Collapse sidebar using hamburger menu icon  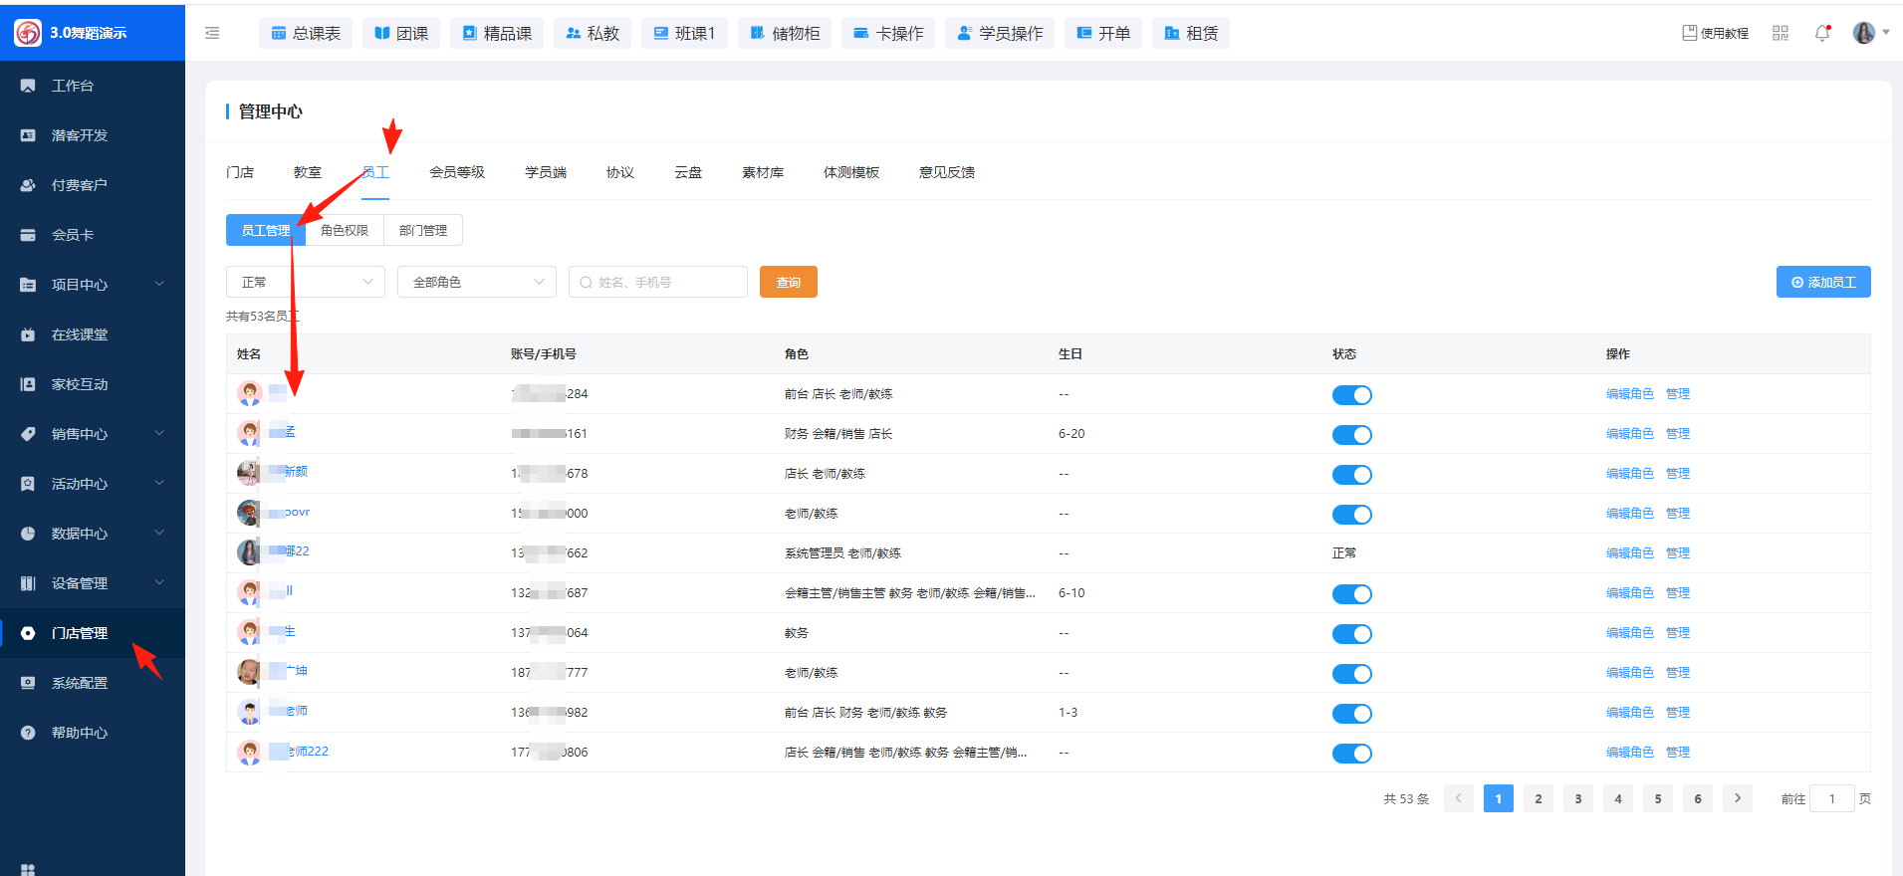click(212, 33)
